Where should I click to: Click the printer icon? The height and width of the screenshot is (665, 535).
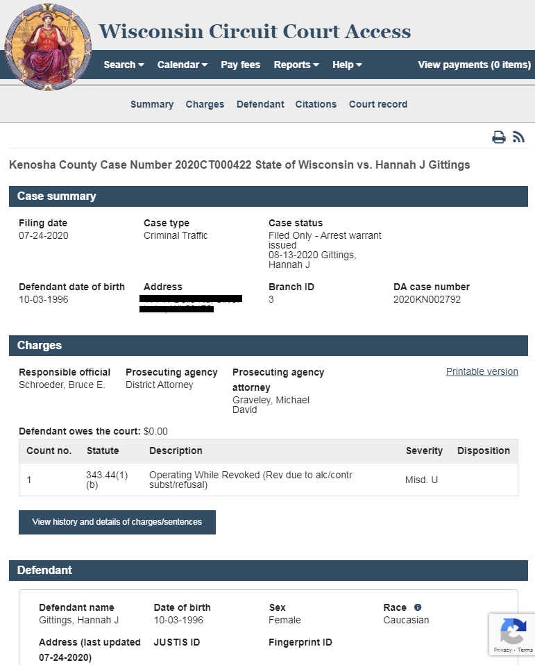pyautogui.click(x=498, y=137)
